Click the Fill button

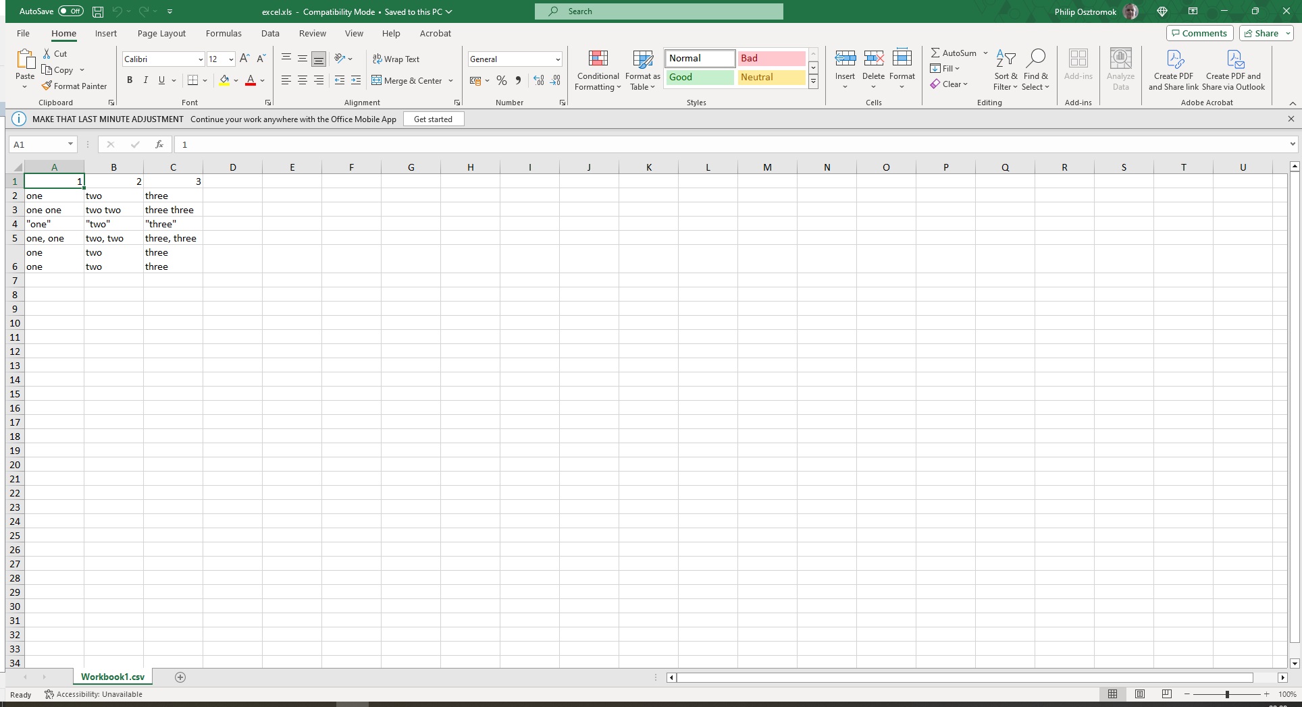click(x=945, y=68)
